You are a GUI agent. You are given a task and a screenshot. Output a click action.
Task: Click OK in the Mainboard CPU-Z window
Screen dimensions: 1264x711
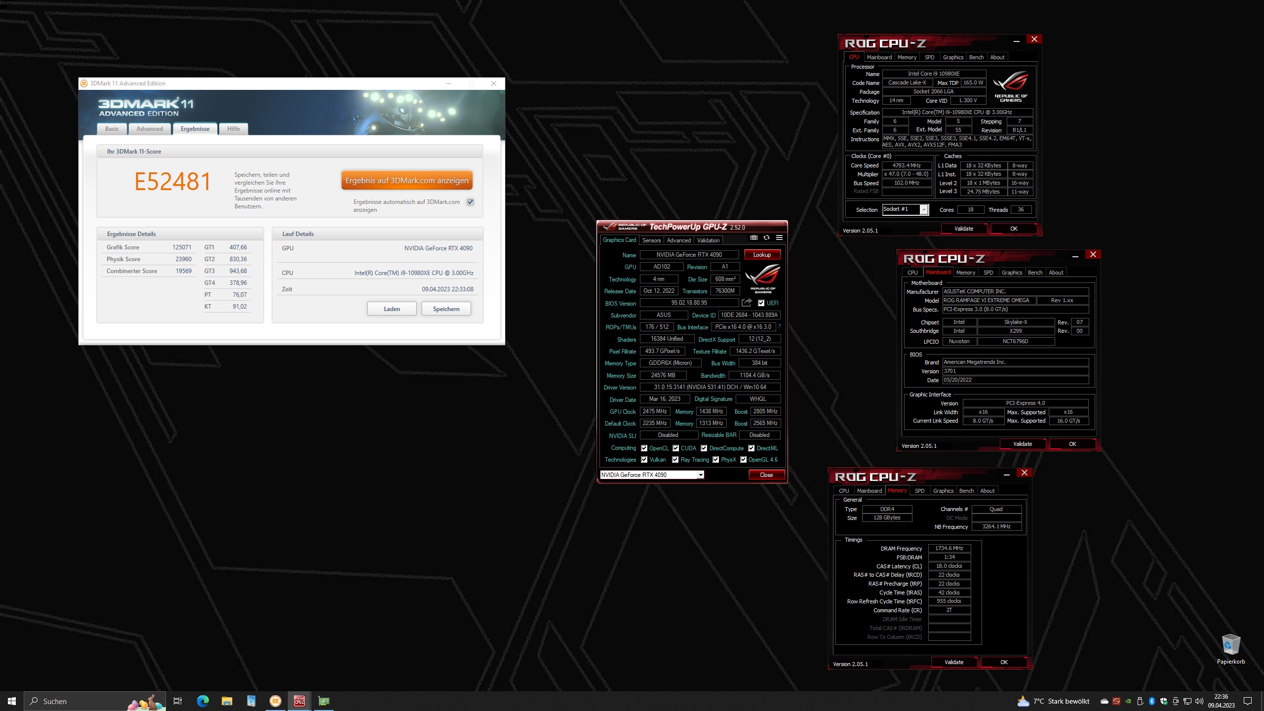[1072, 444]
